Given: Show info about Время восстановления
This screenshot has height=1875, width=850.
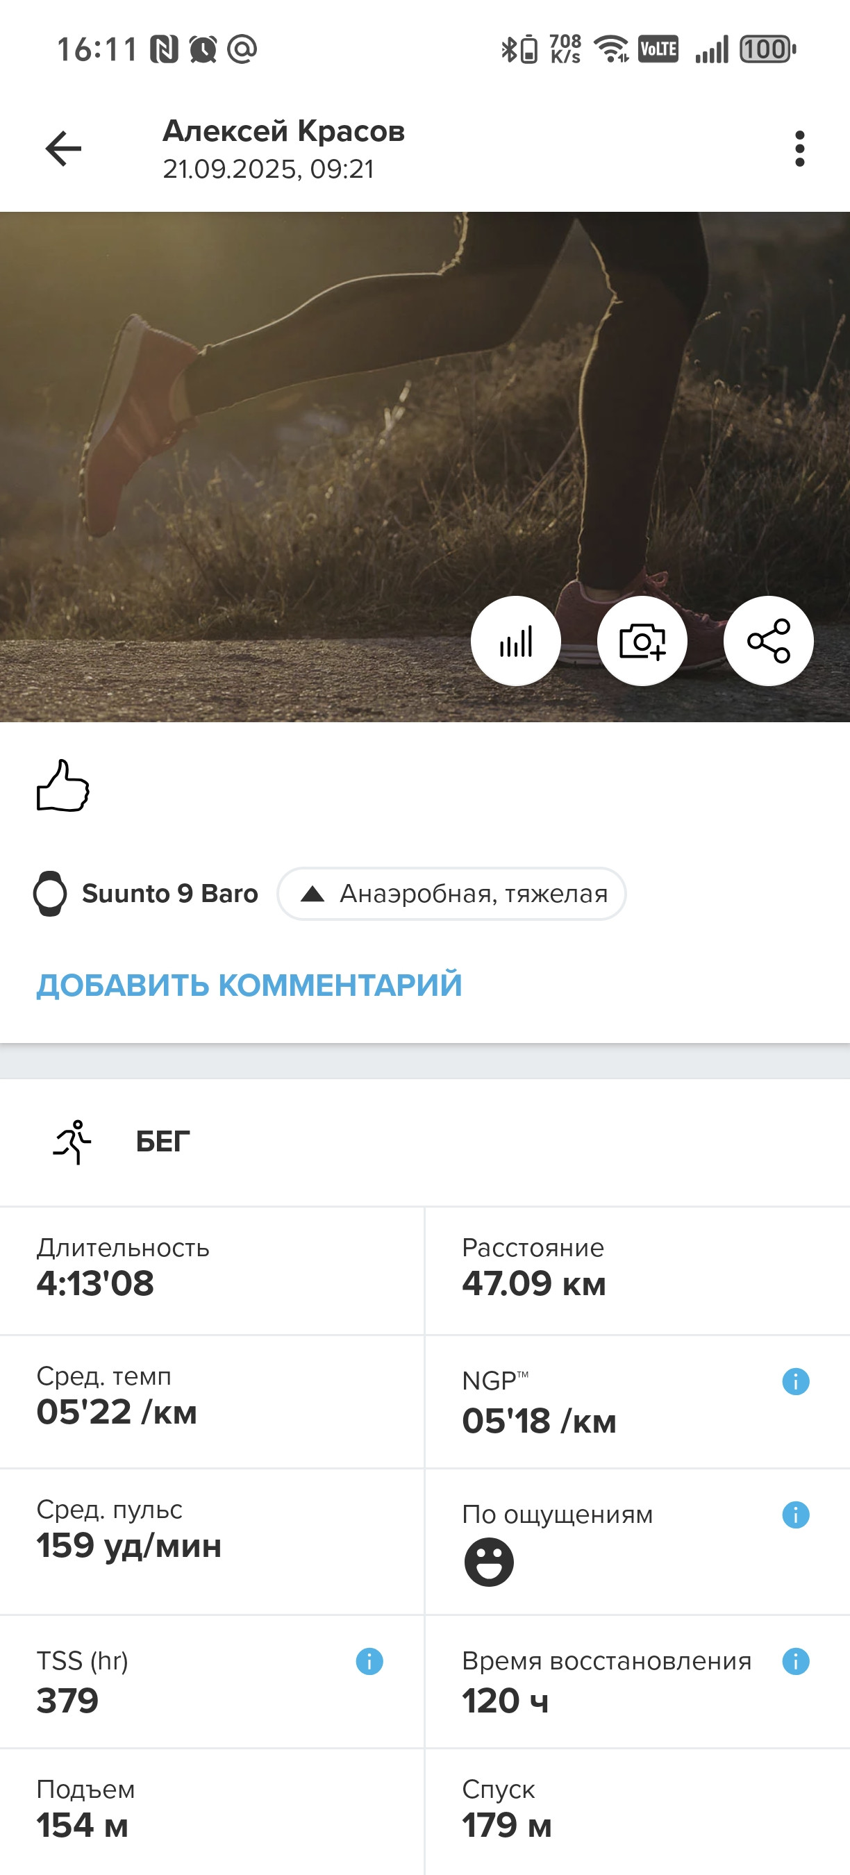Looking at the screenshot, I should (x=795, y=1661).
